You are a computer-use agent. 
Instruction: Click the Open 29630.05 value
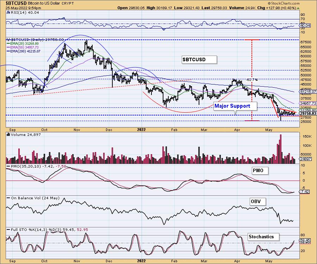click(131, 8)
